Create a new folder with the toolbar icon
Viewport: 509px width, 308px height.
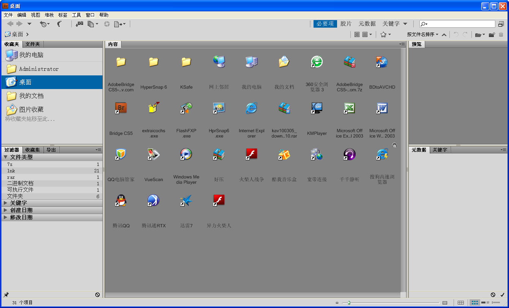pyautogui.click(x=492, y=34)
